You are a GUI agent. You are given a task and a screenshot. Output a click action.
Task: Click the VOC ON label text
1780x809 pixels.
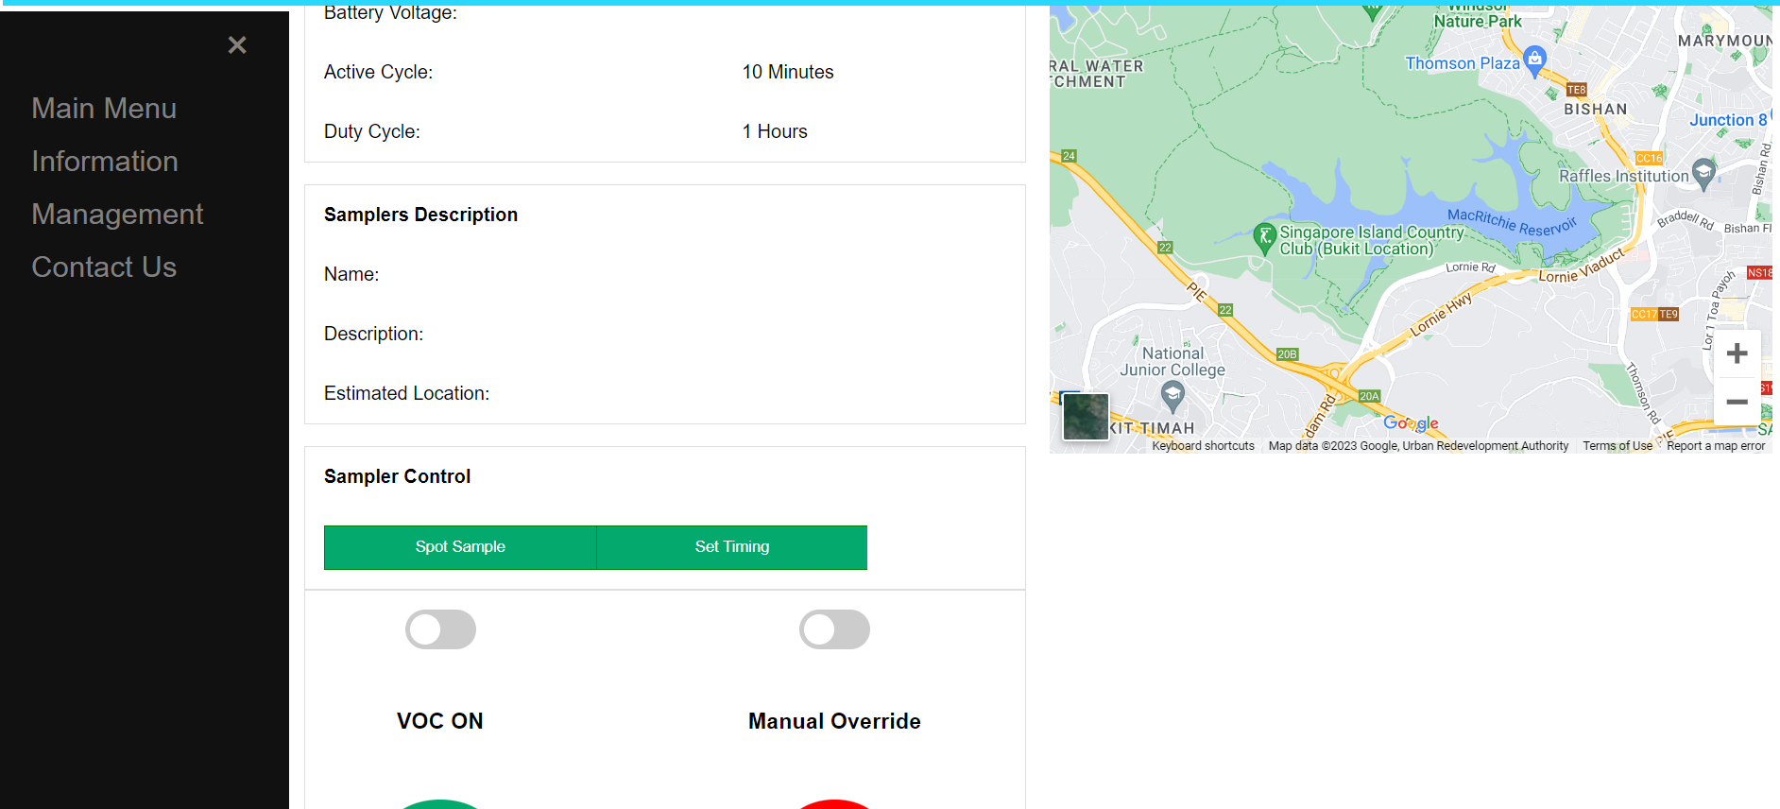pos(439,721)
